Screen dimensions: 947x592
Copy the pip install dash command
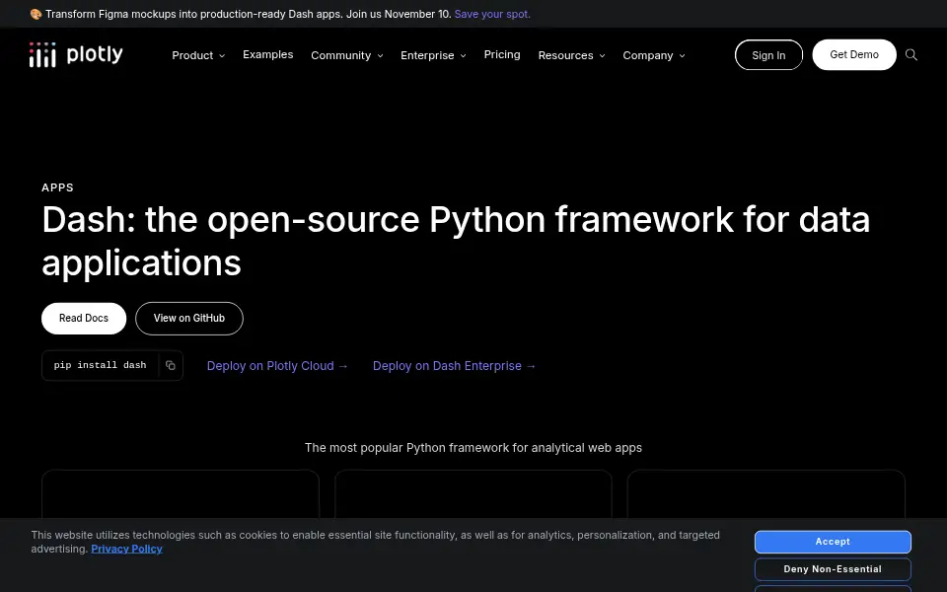[171, 365]
